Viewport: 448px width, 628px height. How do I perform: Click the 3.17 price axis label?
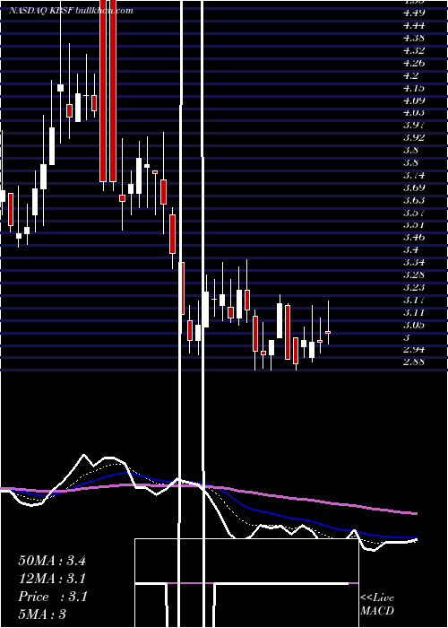click(414, 300)
